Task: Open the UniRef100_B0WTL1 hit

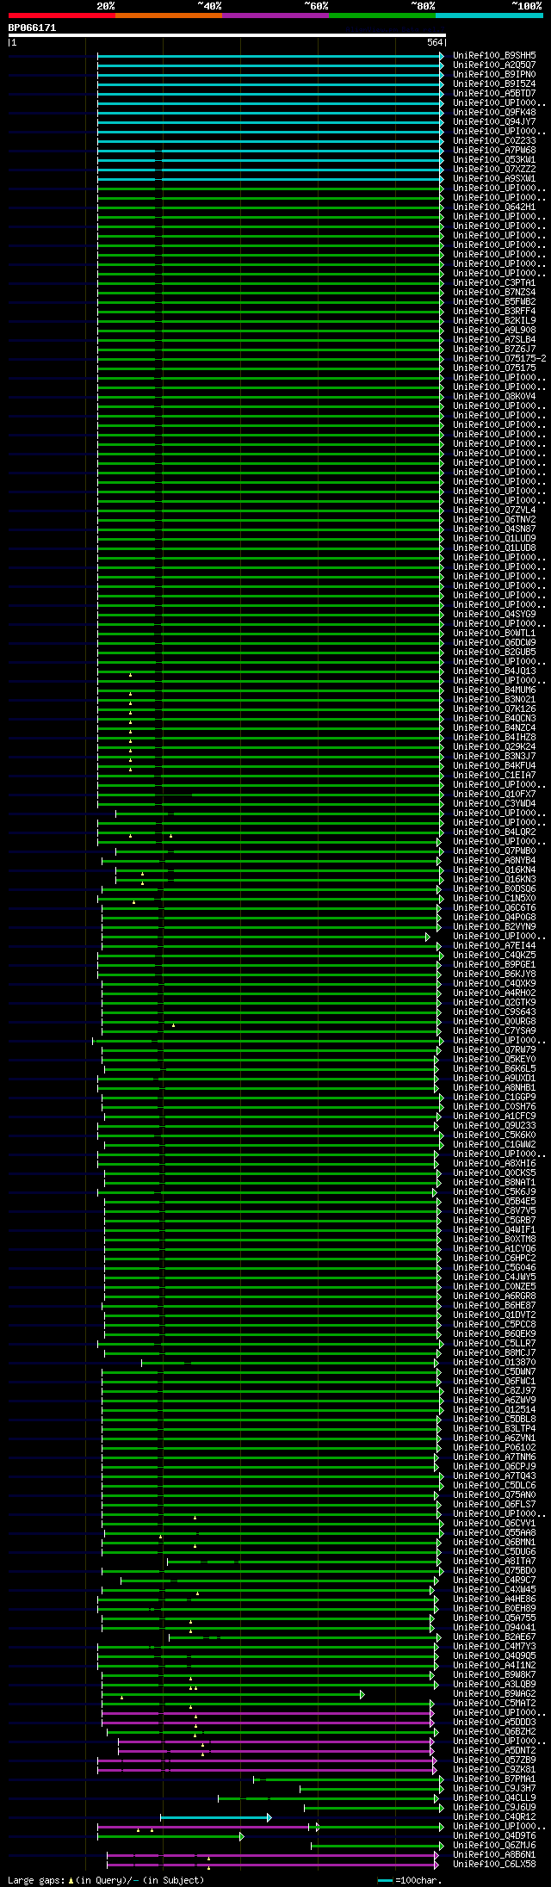Action: pos(494,634)
